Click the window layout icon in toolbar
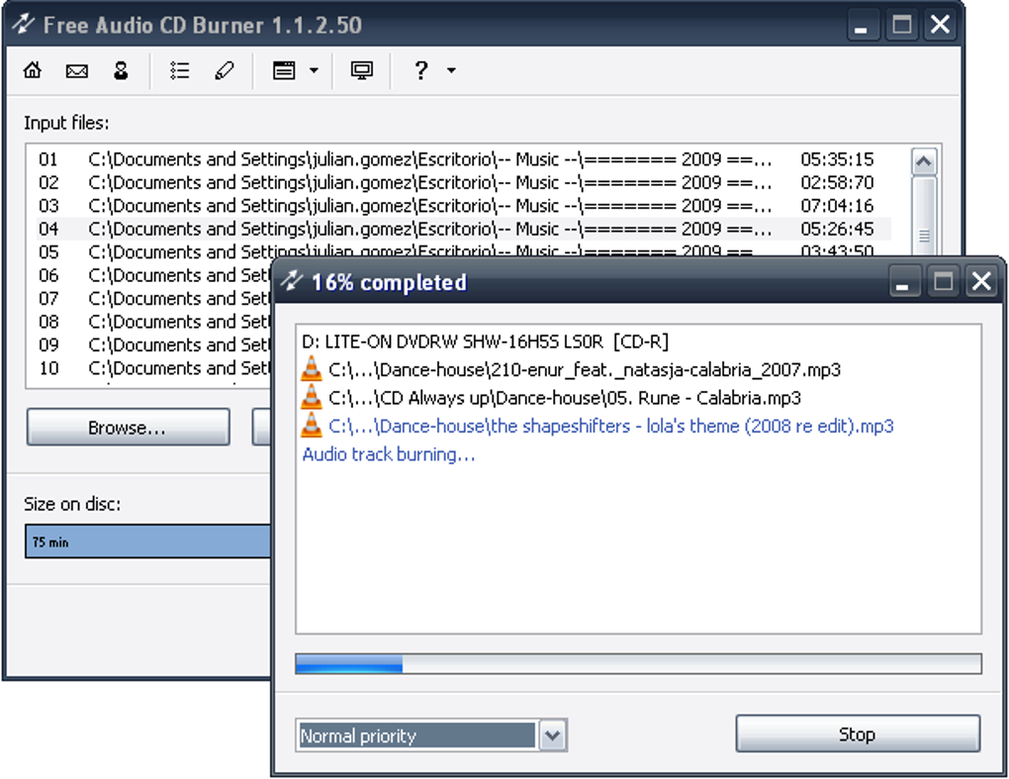This screenshot has height=779, width=1009. [284, 70]
